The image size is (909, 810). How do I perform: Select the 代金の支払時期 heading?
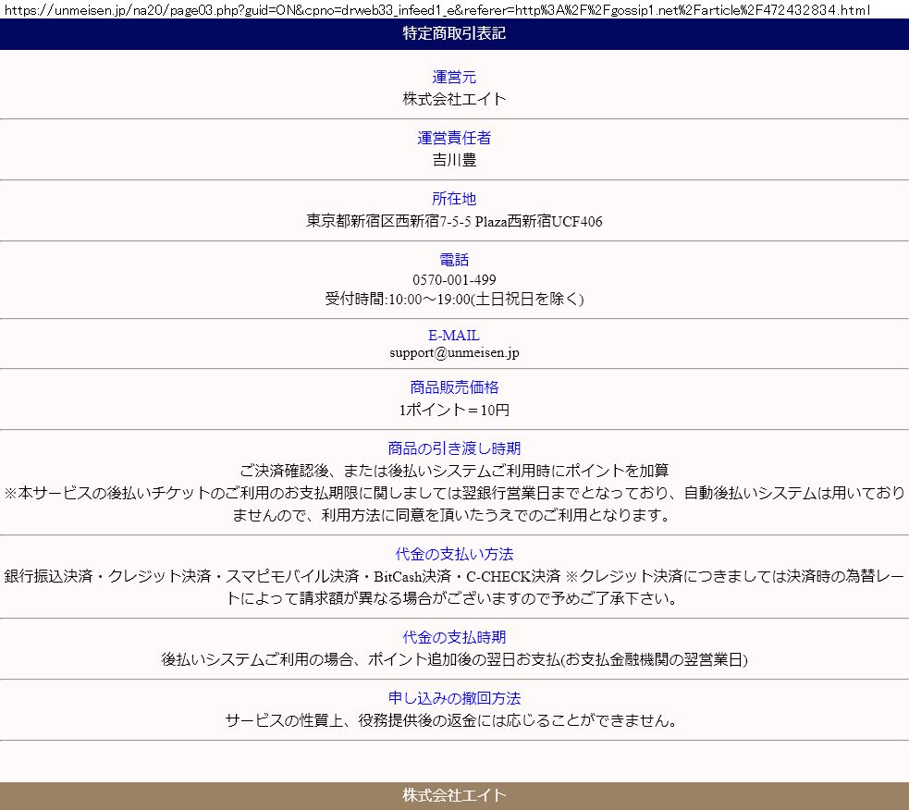point(454,638)
